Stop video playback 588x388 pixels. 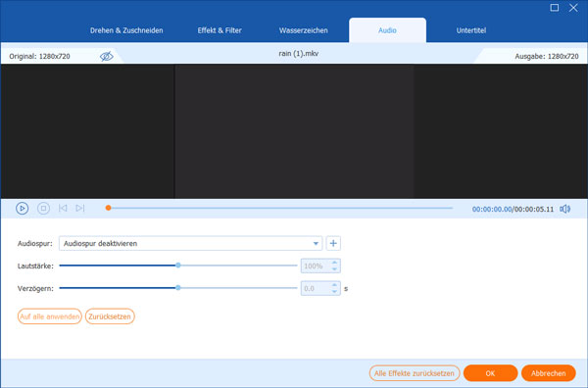pyautogui.click(x=43, y=208)
